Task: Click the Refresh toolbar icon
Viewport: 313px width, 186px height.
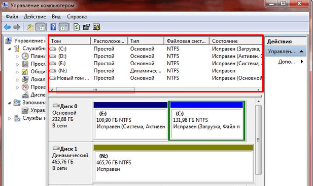Action: click(x=77, y=27)
